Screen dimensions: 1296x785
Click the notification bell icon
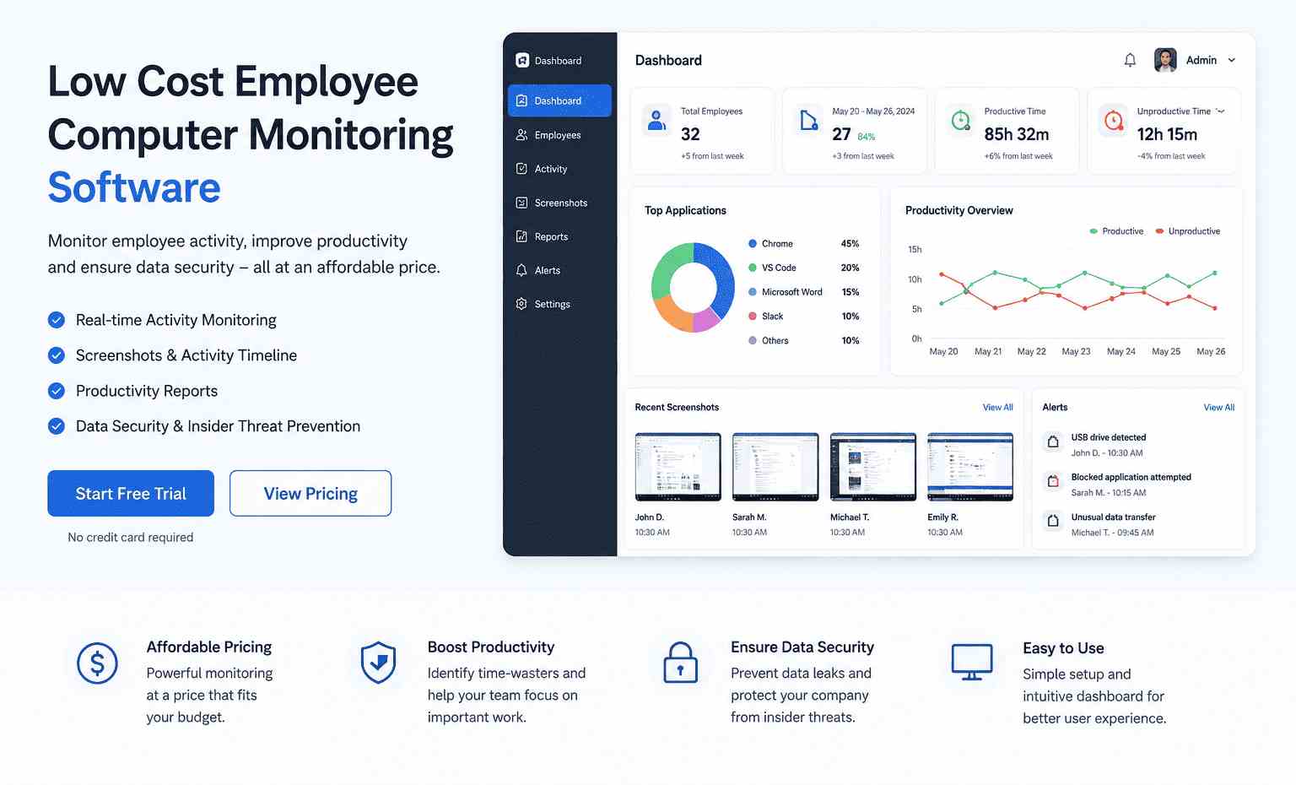coord(1130,60)
